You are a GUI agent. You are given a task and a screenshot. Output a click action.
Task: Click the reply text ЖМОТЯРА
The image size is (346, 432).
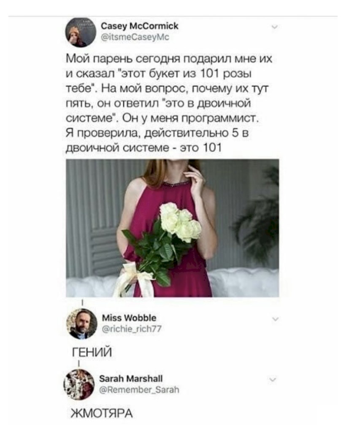[102, 413]
